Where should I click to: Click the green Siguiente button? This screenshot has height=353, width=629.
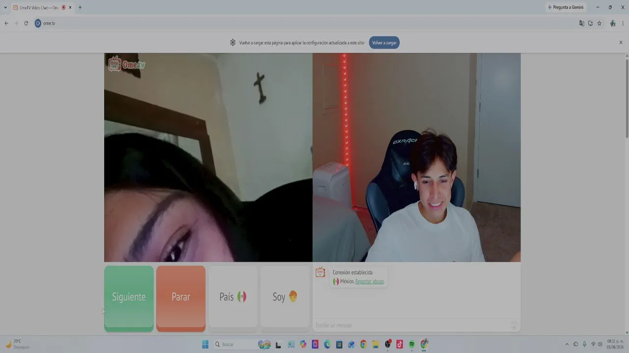coord(129,298)
